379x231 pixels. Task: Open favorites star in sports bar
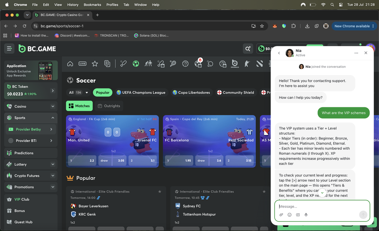tap(95, 64)
